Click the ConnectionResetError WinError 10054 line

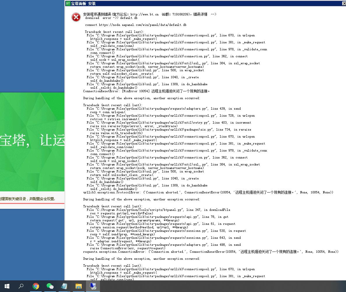point(146,91)
